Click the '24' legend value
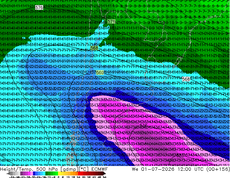This screenshot has width=230, height=178. tap(78, 177)
